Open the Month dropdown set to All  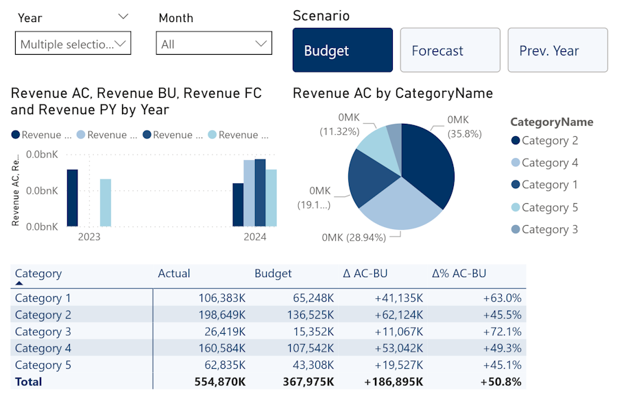point(213,44)
